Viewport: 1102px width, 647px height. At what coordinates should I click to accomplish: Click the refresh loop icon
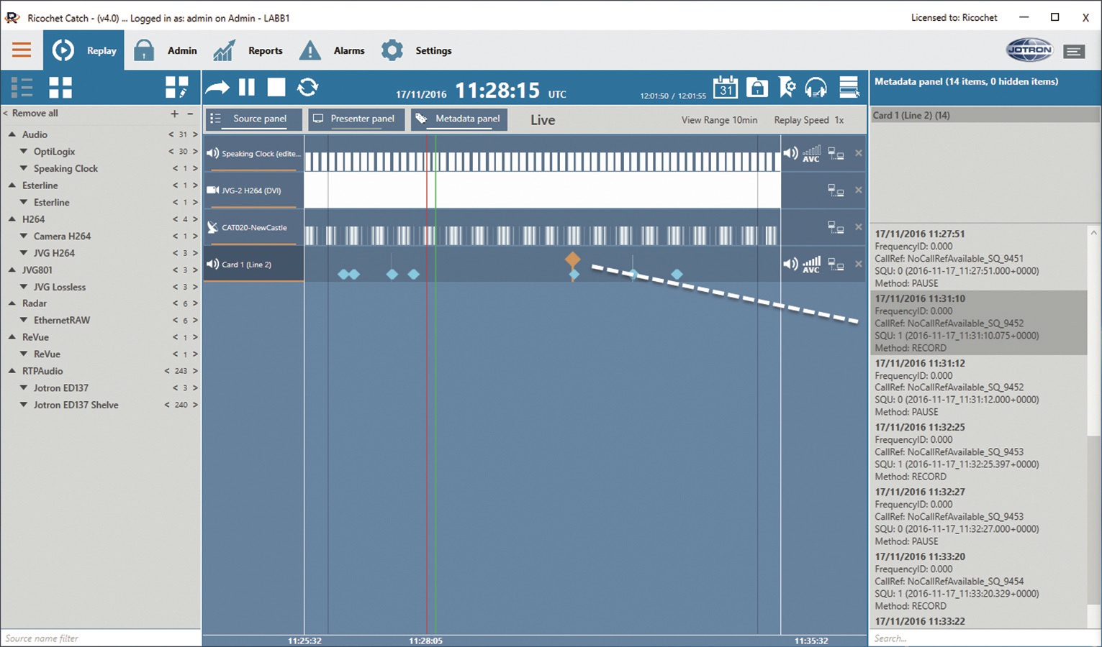point(307,87)
